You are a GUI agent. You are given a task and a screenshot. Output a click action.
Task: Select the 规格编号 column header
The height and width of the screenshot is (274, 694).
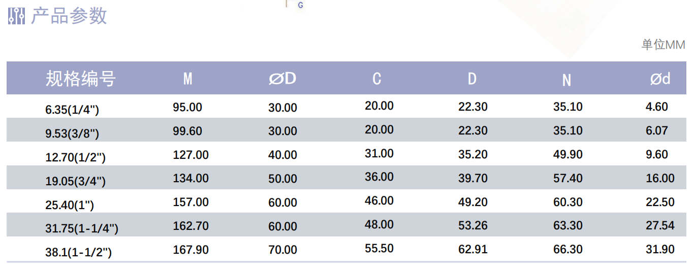click(x=81, y=79)
